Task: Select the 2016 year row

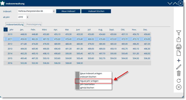Action: coord(77,63)
